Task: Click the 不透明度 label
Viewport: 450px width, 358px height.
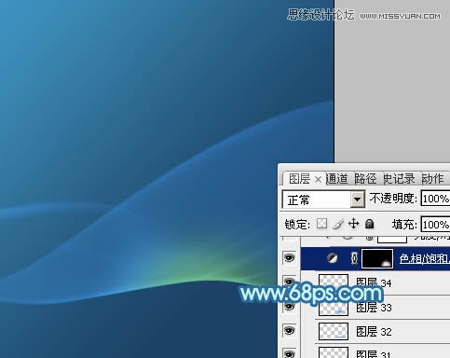Action: [393, 199]
